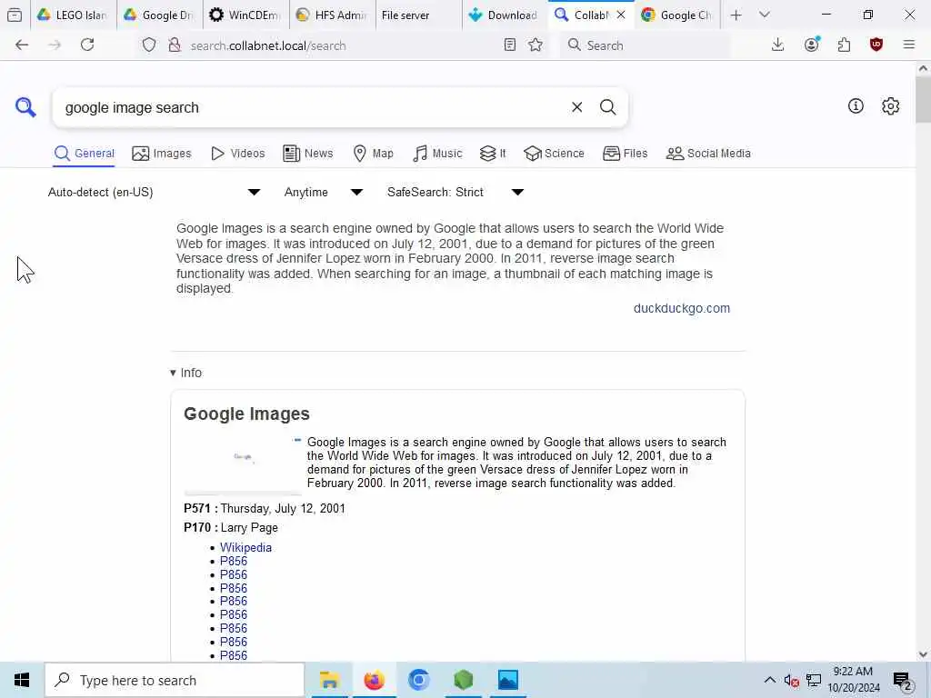The image size is (931, 698).
Task: Open search preferences gear icon
Action: coord(890,106)
